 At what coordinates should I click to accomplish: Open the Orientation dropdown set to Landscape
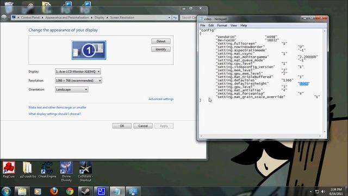point(71,89)
